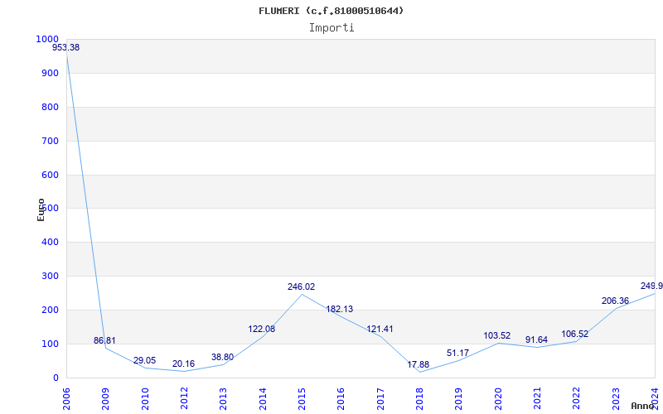
Task: Select the 91.64 data label
Action: click(x=536, y=339)
